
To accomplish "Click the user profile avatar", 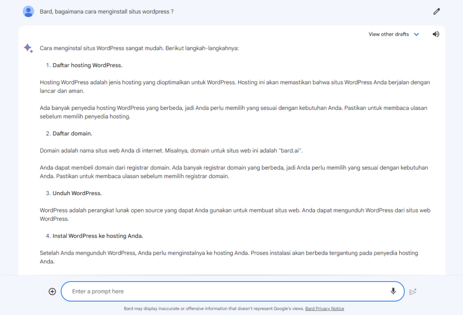I will click(x=28, y=11).
